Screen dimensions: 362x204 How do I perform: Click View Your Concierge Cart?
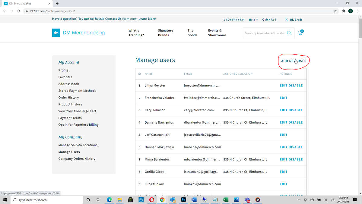click(x=77, y=111)
